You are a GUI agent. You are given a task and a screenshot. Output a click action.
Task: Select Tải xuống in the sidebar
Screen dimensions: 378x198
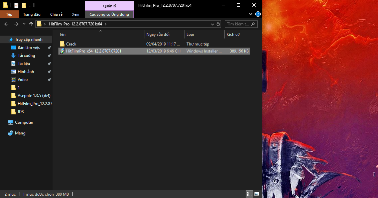pyautogui.click(x=26, y=56)
